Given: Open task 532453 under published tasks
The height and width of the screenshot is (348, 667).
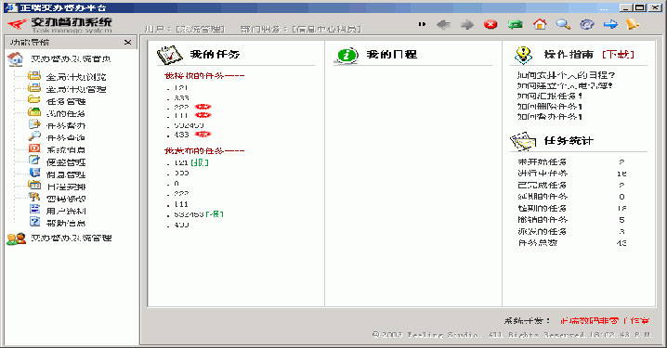Looking at the screenshot, I should coord(189,214).
